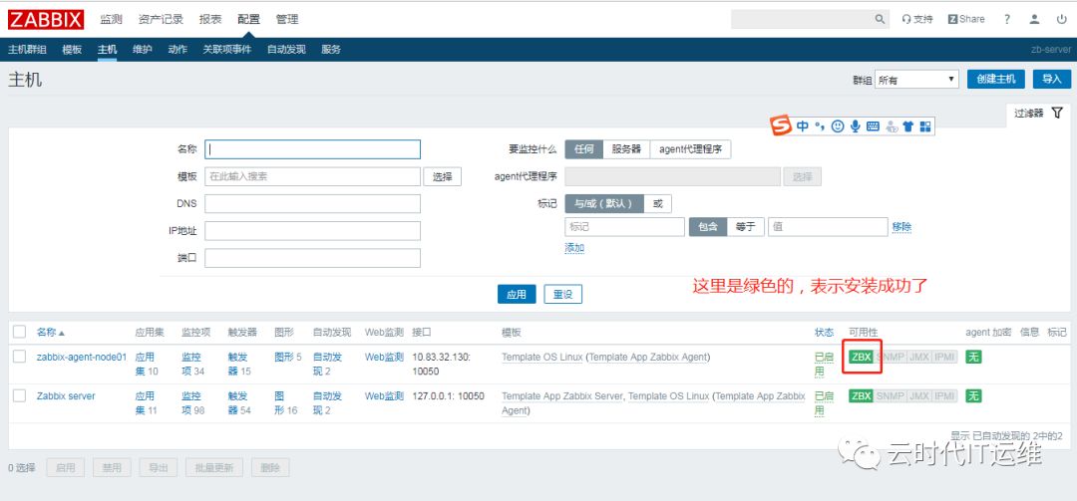Go to 维护 submenu tab
1077x501 pixels.
pyautogui.click(x=143, y=50)
